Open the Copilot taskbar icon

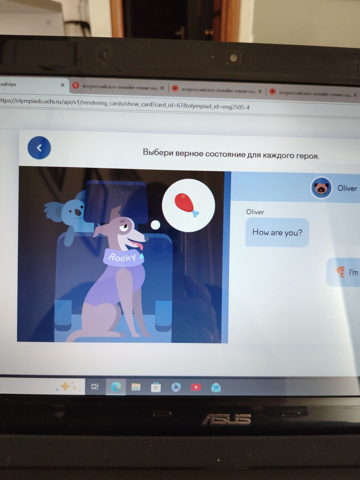pos(176,387)
